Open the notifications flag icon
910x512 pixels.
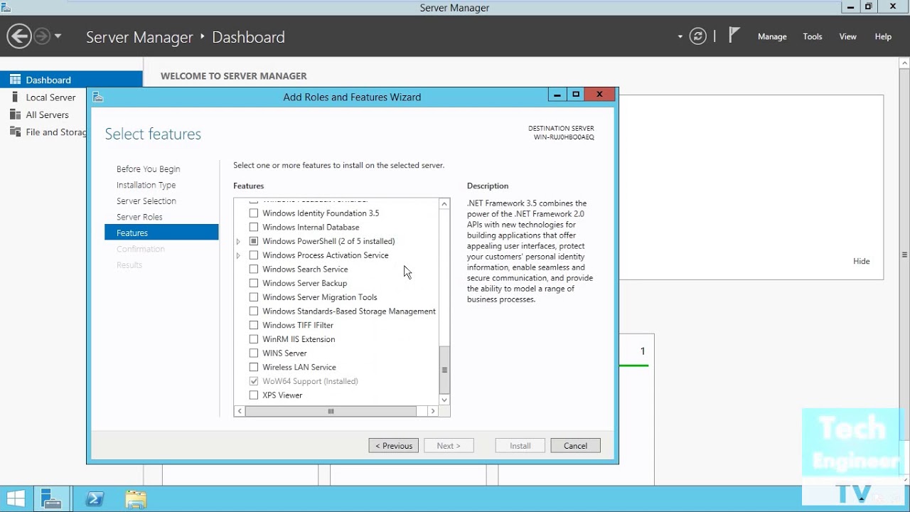click(734, 36)
